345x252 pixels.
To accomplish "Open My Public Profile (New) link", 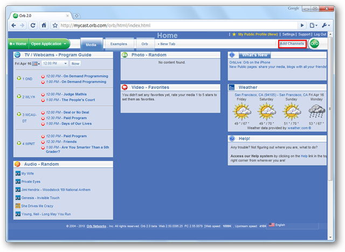I will [258, 34].
